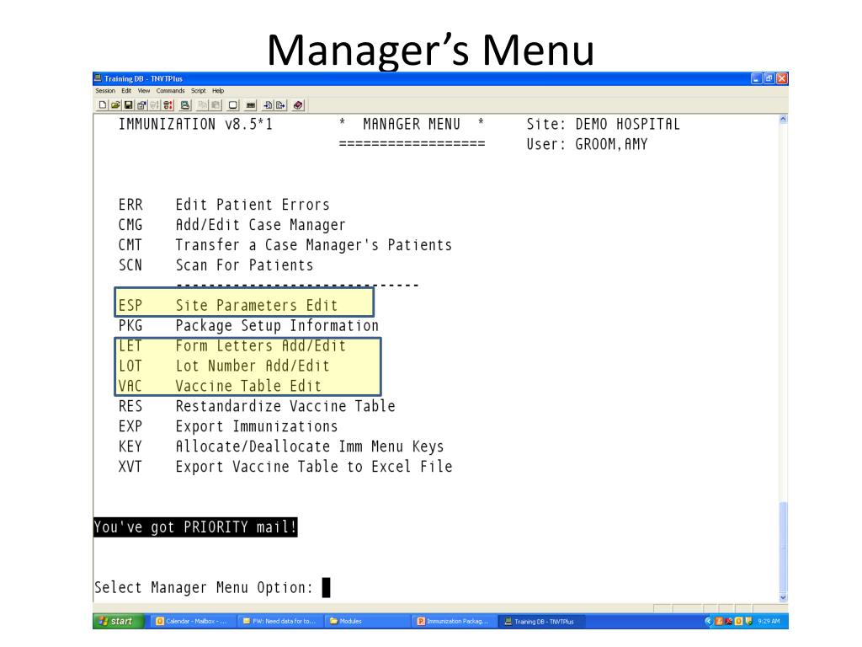Image resolution: width=862 pixels, height=647 pixels.
Task: Open the View menu
Action: pyautogui.click(x=144, y=91)
